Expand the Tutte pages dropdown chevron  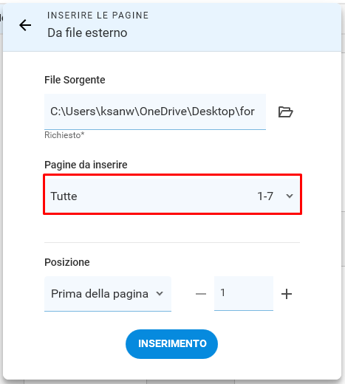pos(290,196)
